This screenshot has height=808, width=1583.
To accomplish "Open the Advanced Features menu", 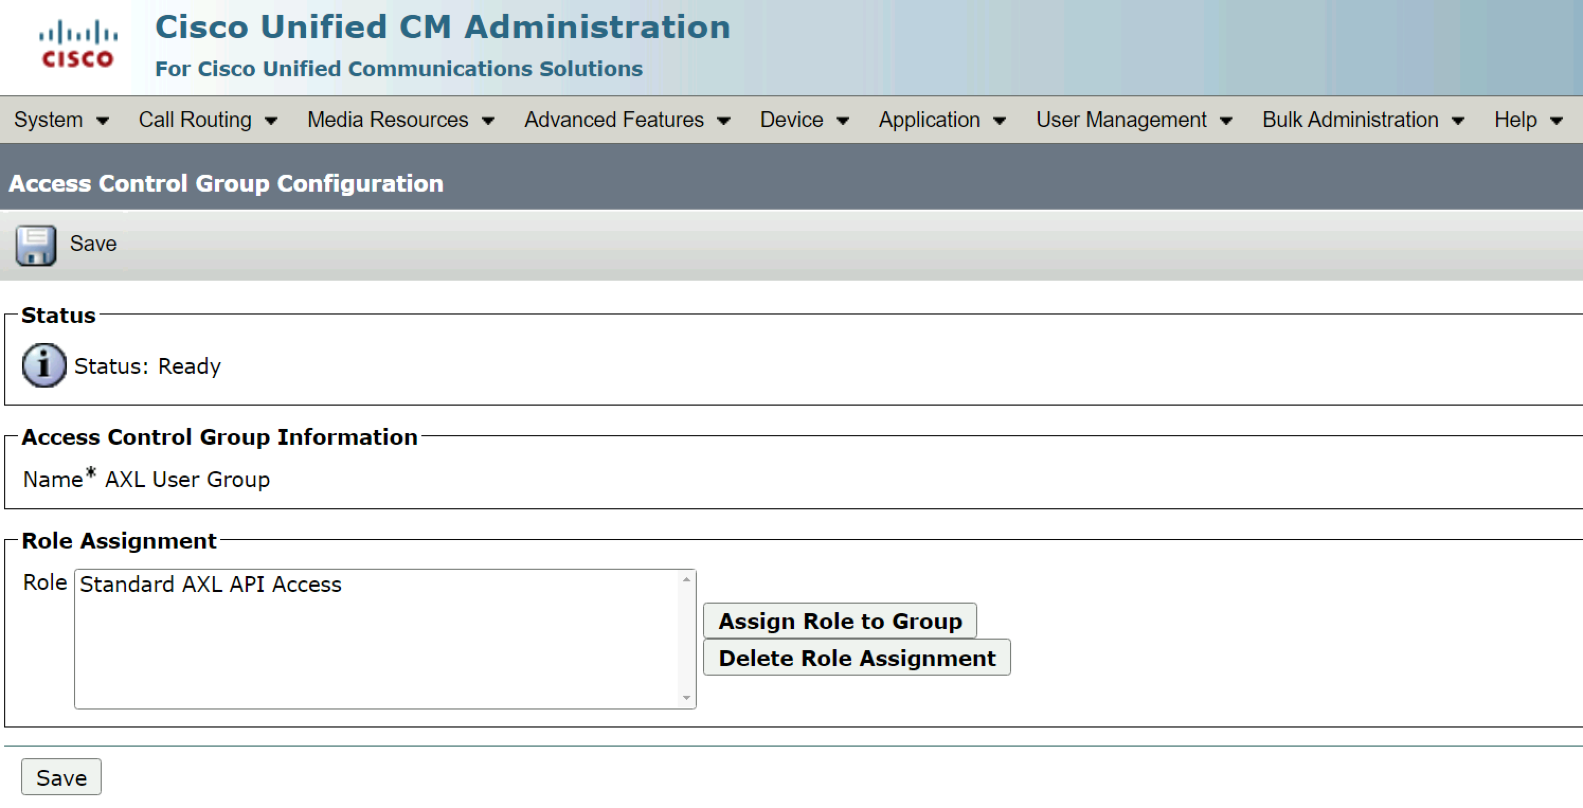I will [x=627, y=120].
